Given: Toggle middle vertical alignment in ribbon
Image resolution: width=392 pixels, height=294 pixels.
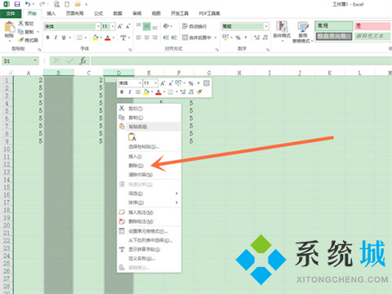Looking at the screenshot, I should pos(147,26).
